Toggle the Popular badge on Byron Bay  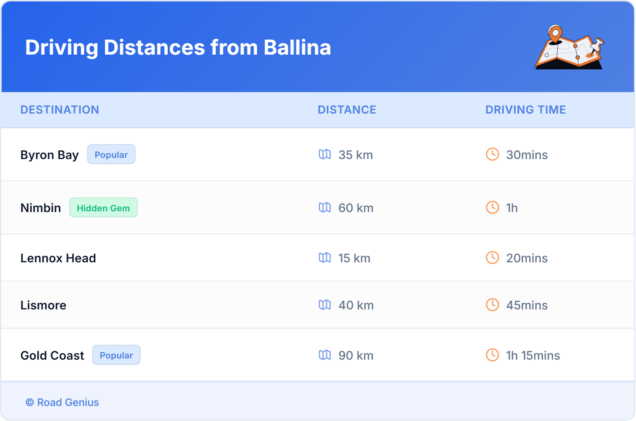pos(111,154)
